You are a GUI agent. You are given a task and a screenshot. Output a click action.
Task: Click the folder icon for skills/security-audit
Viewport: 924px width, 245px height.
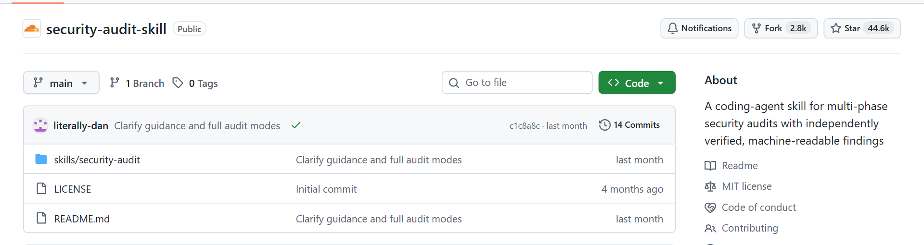tap(41, 159)
